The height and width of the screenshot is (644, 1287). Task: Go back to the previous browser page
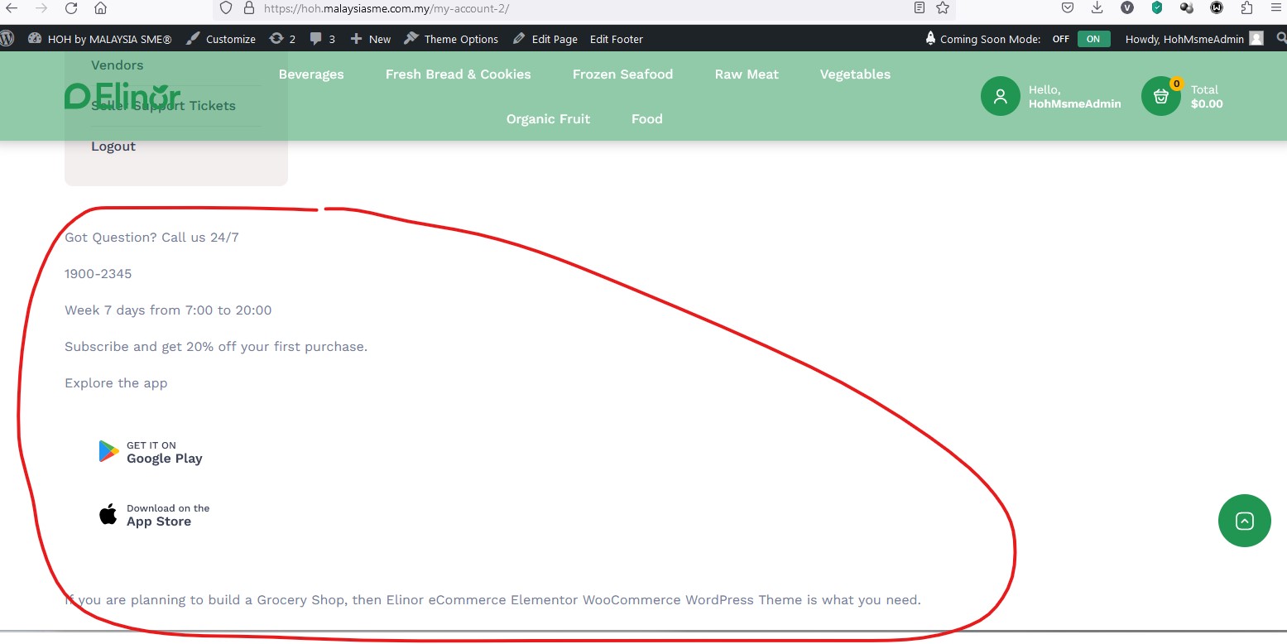pyautogui.click(x=12, y=7)
